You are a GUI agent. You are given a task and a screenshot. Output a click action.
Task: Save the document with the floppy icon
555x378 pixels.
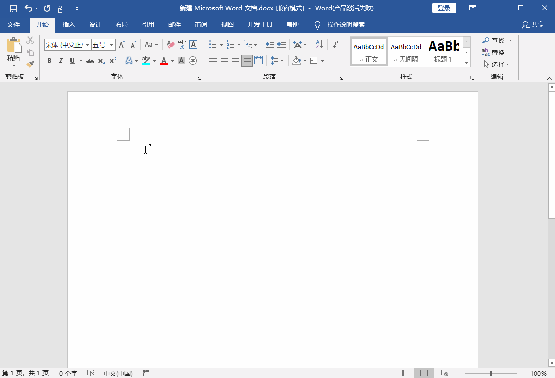[13, 8]
